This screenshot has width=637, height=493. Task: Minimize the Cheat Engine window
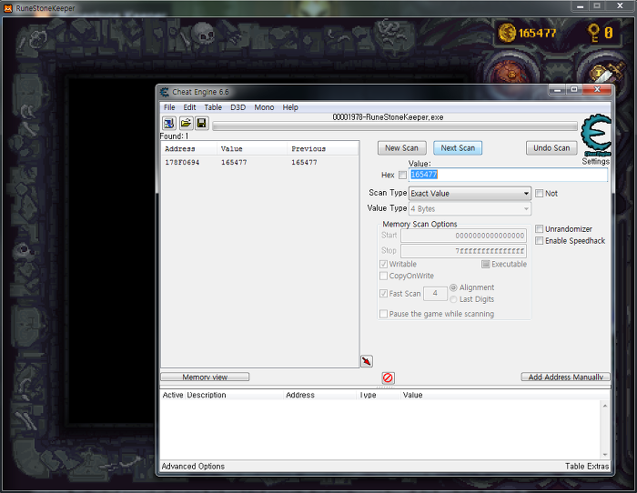557,90
